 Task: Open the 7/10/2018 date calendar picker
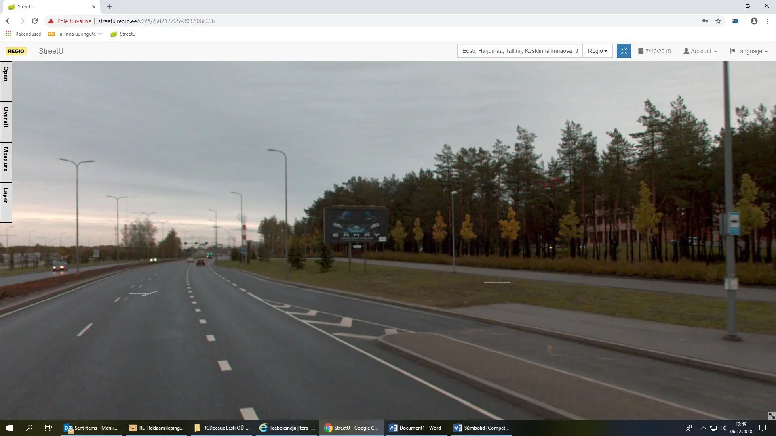pyautogui.click(x=654, y=51)
